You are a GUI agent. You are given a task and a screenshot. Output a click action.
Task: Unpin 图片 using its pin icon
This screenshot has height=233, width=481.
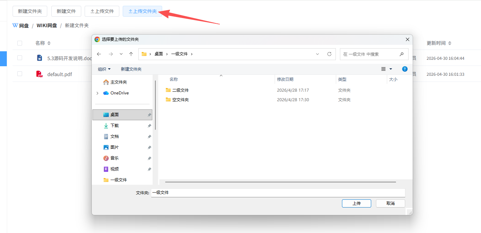point(149,148)
